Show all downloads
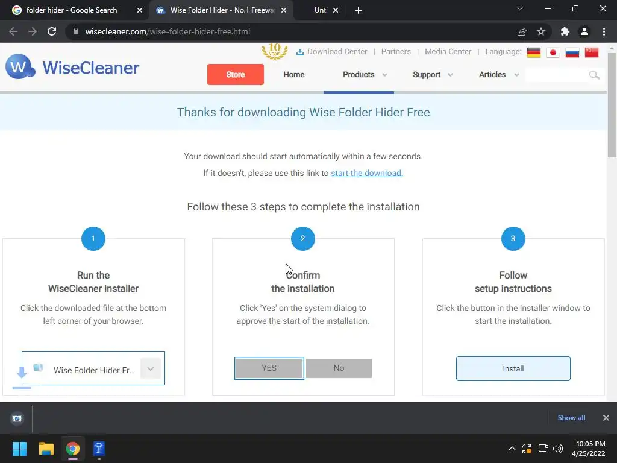The width and height of the screenshot is (617, 463). tap(571, 418)
